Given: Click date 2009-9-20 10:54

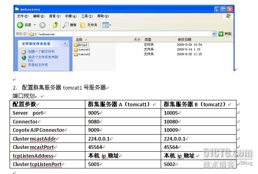Looking at the screenshot, I should click(189, 45).
